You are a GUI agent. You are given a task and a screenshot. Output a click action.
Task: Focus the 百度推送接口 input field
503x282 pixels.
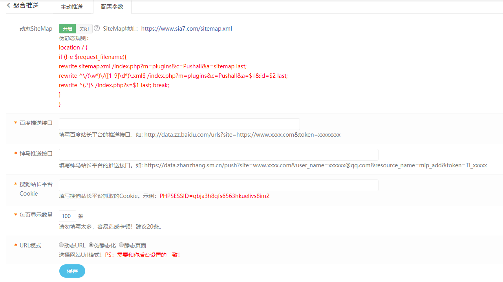pyautogui.click(x=179, y=124)
